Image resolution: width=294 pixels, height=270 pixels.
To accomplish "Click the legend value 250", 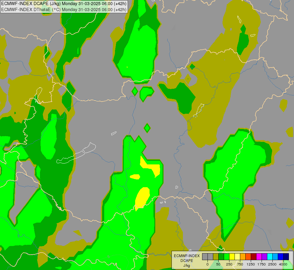I will tap(229, 264).
